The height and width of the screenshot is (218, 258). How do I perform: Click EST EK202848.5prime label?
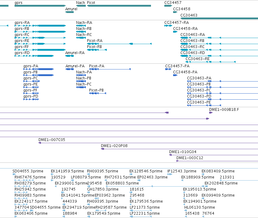coord(221,183)
